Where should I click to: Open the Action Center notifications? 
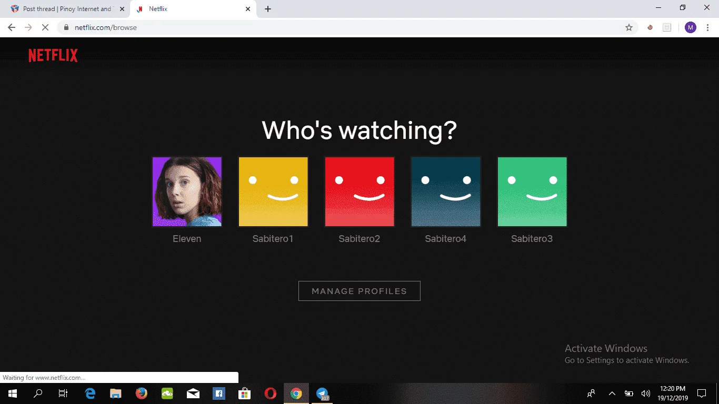point(702,393)
